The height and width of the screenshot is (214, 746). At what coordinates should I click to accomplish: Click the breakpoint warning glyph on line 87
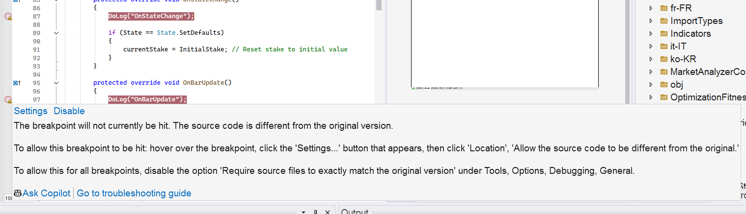click(8, 17)
